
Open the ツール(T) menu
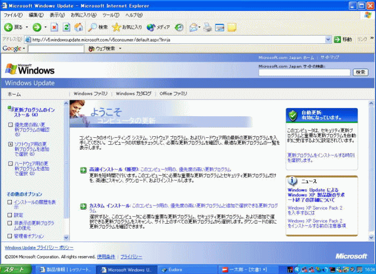111,15
